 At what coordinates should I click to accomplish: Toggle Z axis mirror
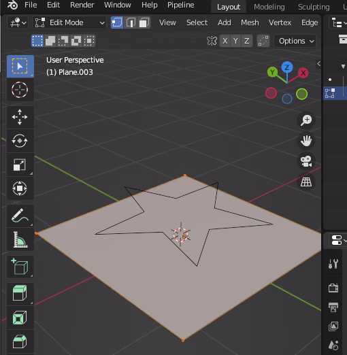[247, 41]
